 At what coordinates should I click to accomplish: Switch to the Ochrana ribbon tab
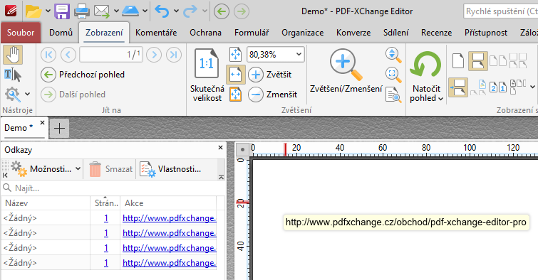click(205, 33)
